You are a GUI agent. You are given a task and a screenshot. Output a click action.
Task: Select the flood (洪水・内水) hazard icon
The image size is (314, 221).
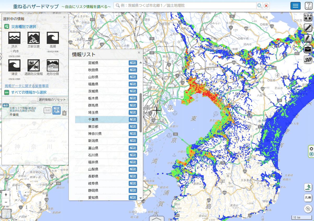(x=14, y=38)
